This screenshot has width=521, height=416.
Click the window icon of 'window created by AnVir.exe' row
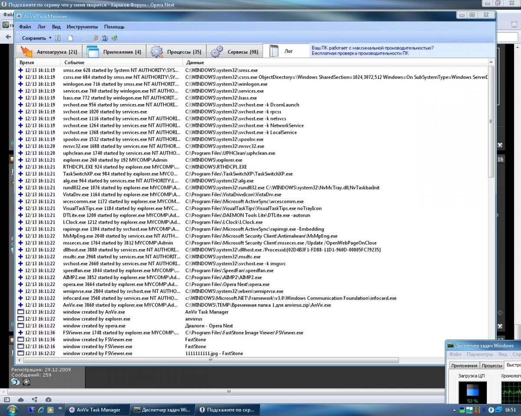[20, 312]
